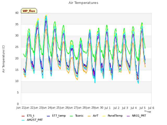Image resolution: width=167 pixels, height=125 pixels.
Task: Click the 0 y-axis tick label
Action: pos(18,104)
